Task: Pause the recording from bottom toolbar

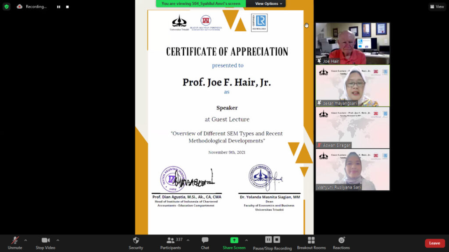Action: [x=268, y=240]
